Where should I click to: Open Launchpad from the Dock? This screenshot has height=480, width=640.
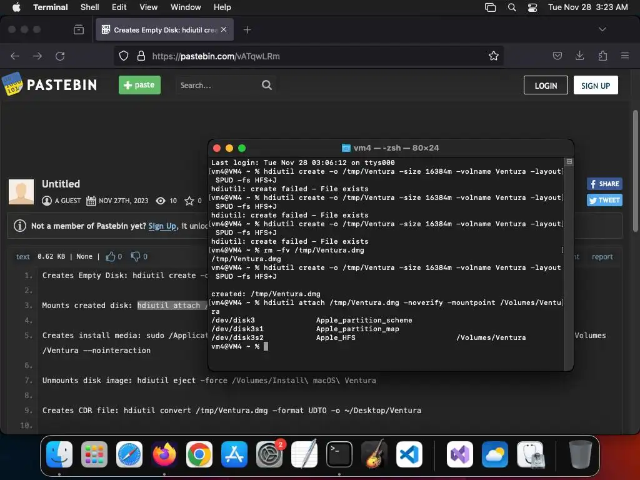coord(94,454)
